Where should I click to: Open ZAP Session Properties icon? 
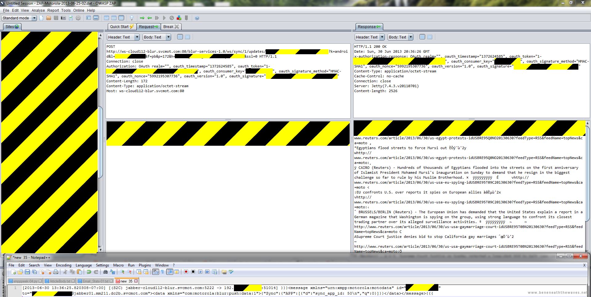71,18
